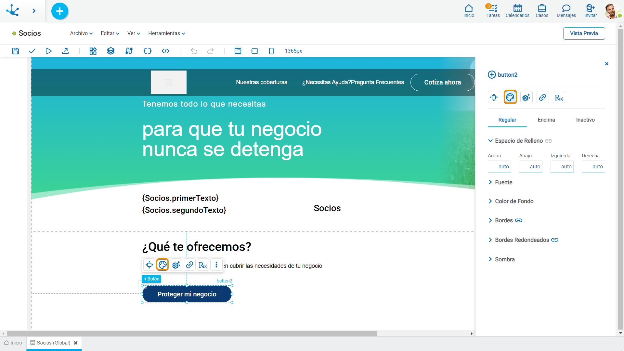Open the widgets grid icon
The height and width of the screenshot is (351, 624).
click(93, 51)
